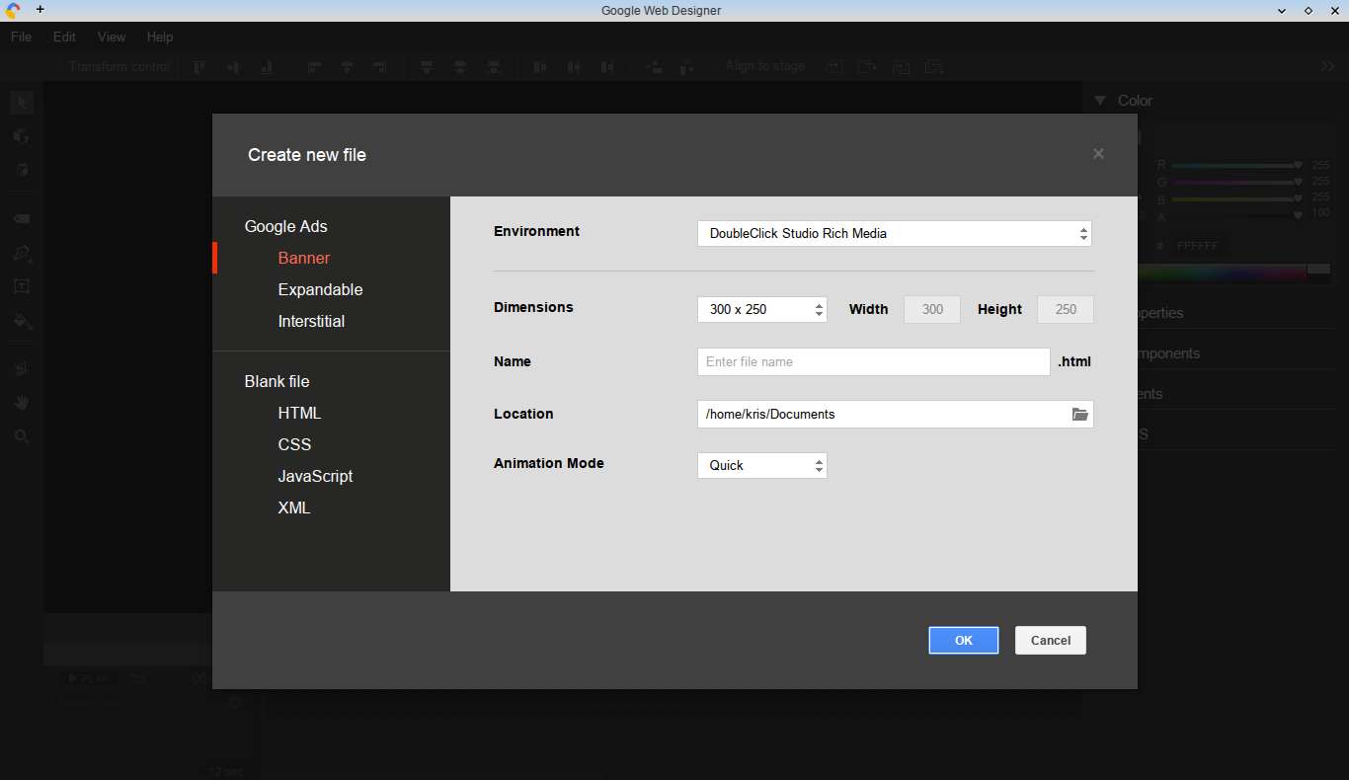Choose the Text tool in left toolbox
The image size is (1349, 780).
point(22,286)
